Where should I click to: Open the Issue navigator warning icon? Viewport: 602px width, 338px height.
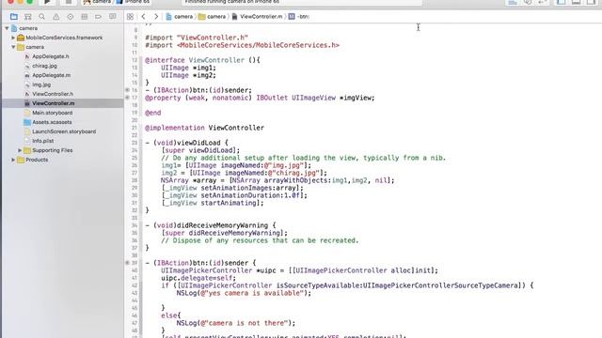click(x=56, y=17)
